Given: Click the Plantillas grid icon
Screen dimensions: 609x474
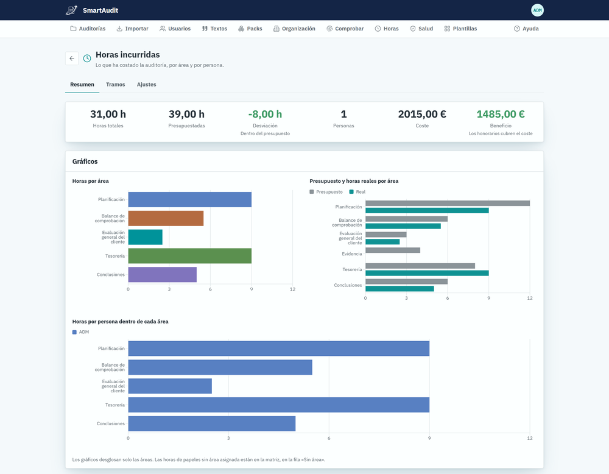Looking at the screenshot, I should (447, 29).
